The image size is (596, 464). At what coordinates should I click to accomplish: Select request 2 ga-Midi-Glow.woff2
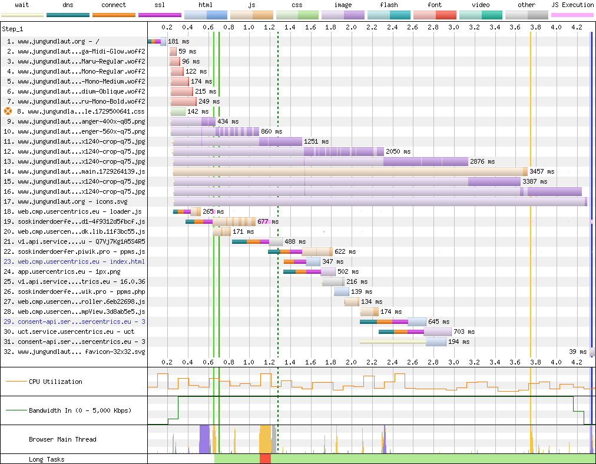pos(76,51)
